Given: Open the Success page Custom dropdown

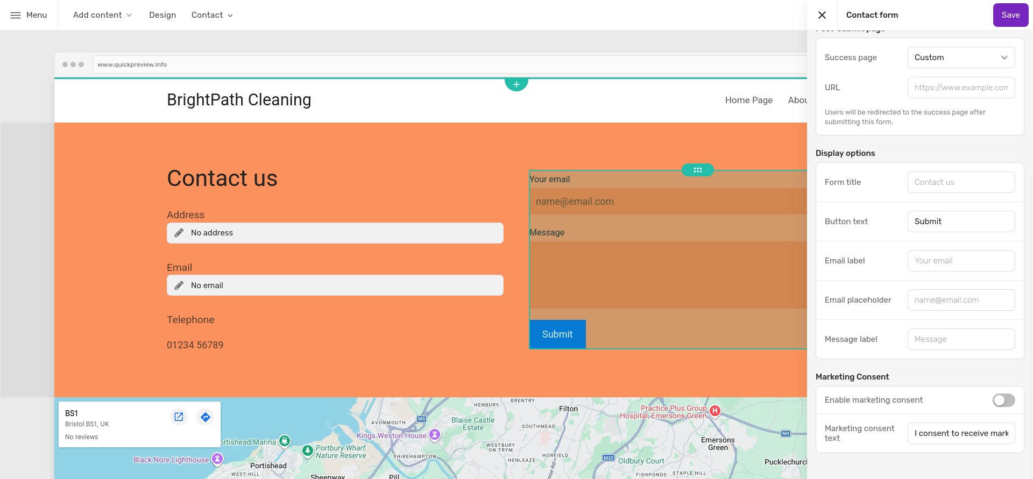Looking at the screenshot, I should (961, 58).
